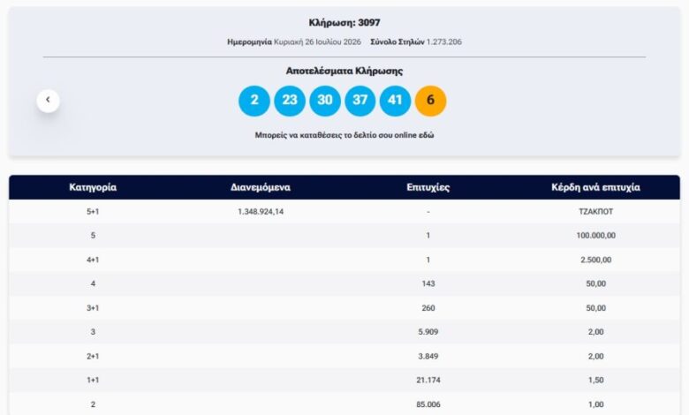The image size is (689, 415).
Task: Click the Επιτυχίες column header
Action: (428, 187)
